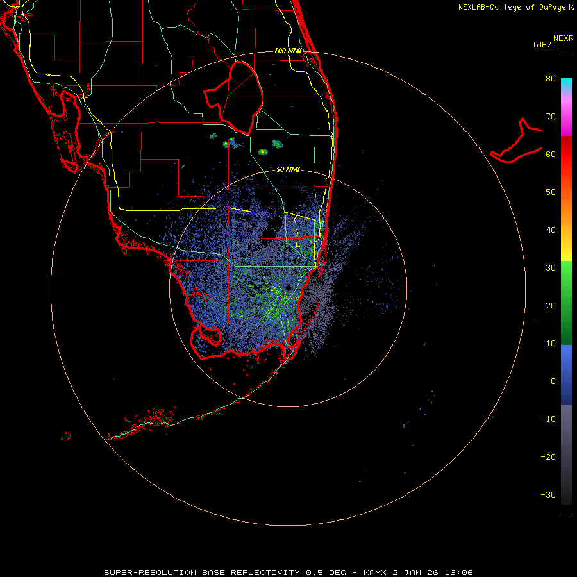Click the [dBZ] unit label
This screenshot has width=577, height=577.
544,44
